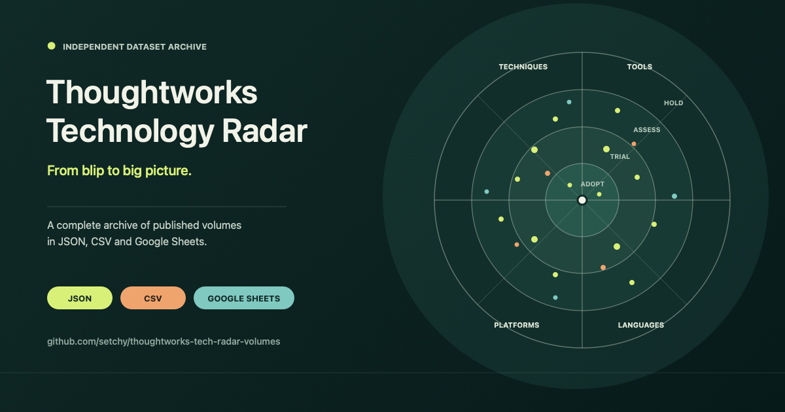Click the ADOPT ring label
The height and width of the screenshot is (412, 785).
coord(593,184)
